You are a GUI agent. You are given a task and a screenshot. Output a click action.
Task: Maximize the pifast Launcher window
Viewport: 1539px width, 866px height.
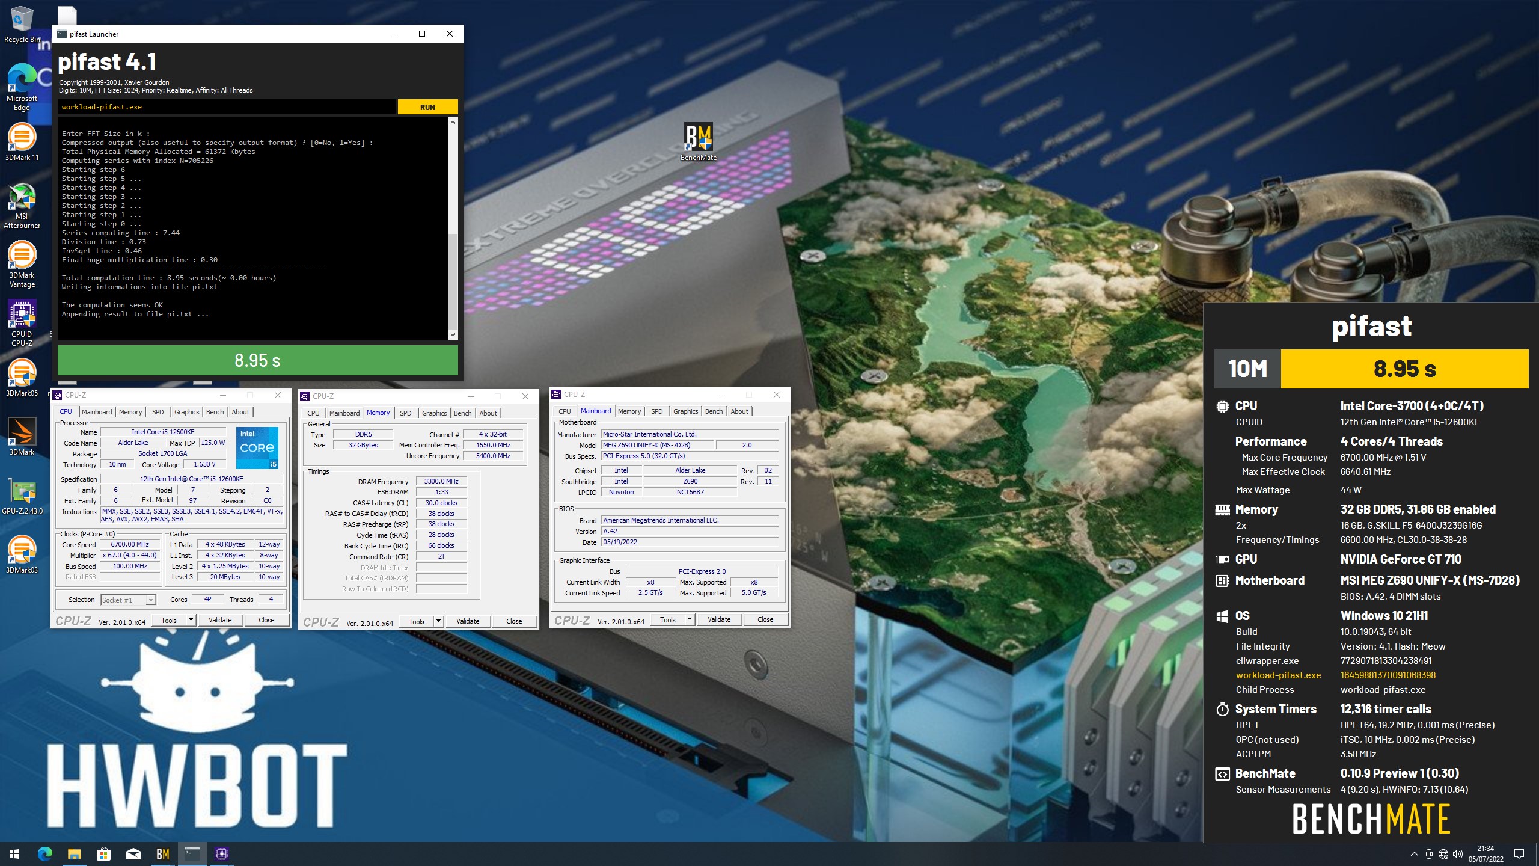[x=422, y=34]
